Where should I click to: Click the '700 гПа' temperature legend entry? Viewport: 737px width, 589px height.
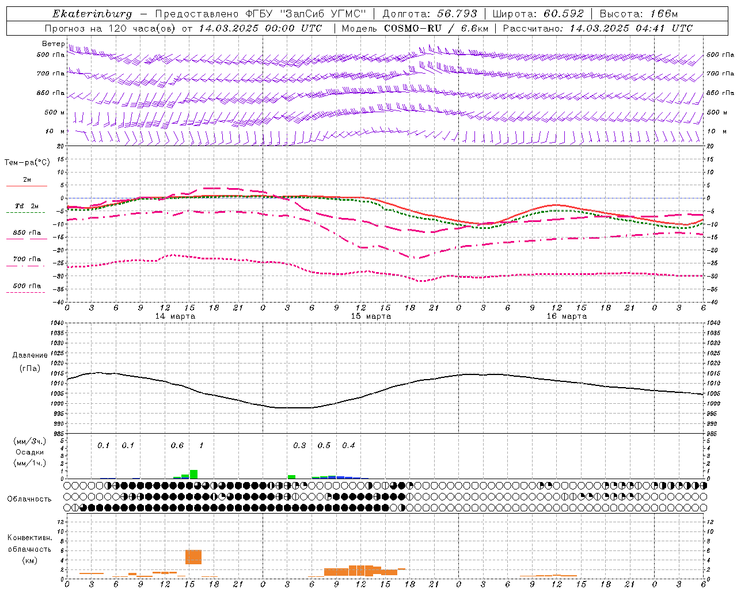(26, 259)
